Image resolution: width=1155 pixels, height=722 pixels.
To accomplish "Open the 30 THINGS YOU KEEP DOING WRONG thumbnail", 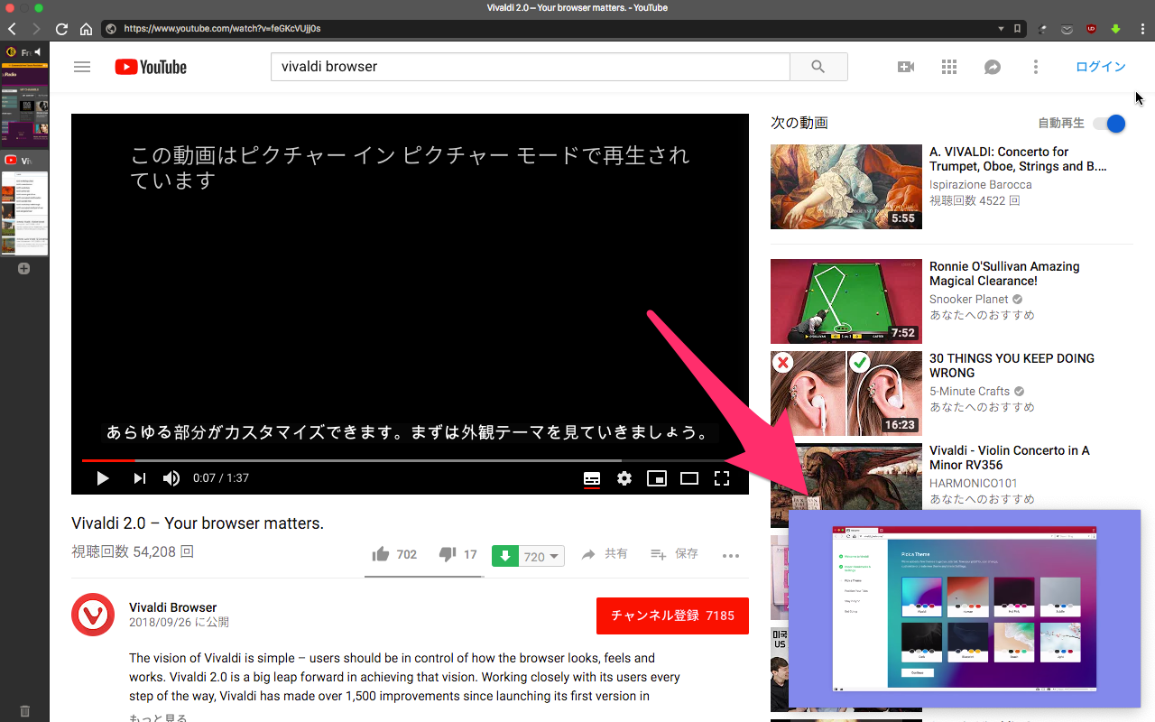I will pyautogui.click(x=846, y=393).
